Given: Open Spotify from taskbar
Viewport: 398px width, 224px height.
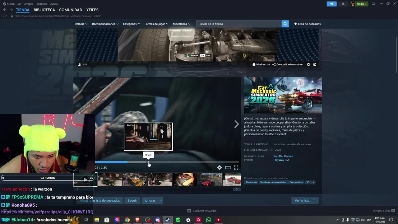Looking at the screenshot, I should (178, 220).
